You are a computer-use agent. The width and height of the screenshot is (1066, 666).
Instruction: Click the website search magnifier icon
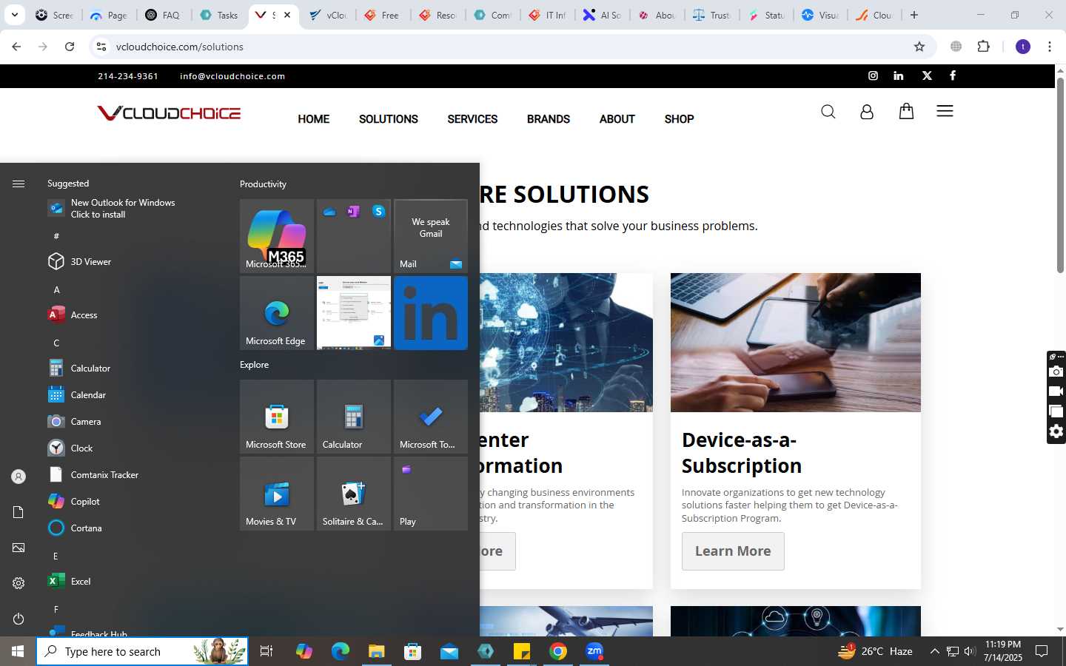click(828, 112)
